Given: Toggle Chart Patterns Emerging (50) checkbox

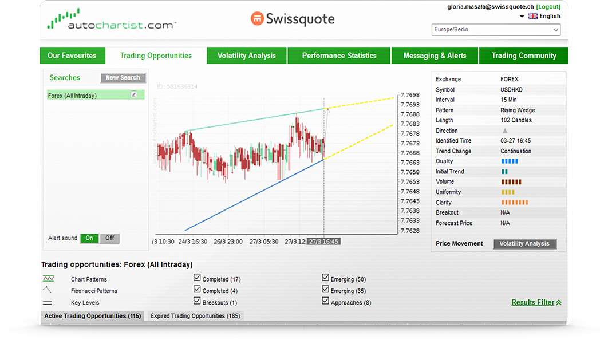Looking at the screenshot, I should [x=325, y=278].
